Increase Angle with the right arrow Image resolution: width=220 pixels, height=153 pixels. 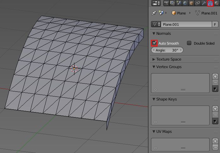coord(181,50)
